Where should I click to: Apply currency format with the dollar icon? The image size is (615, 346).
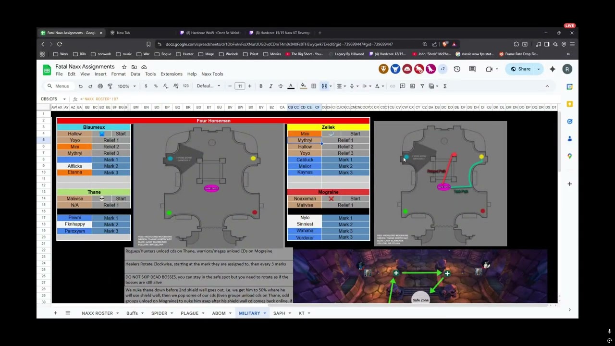146,86
